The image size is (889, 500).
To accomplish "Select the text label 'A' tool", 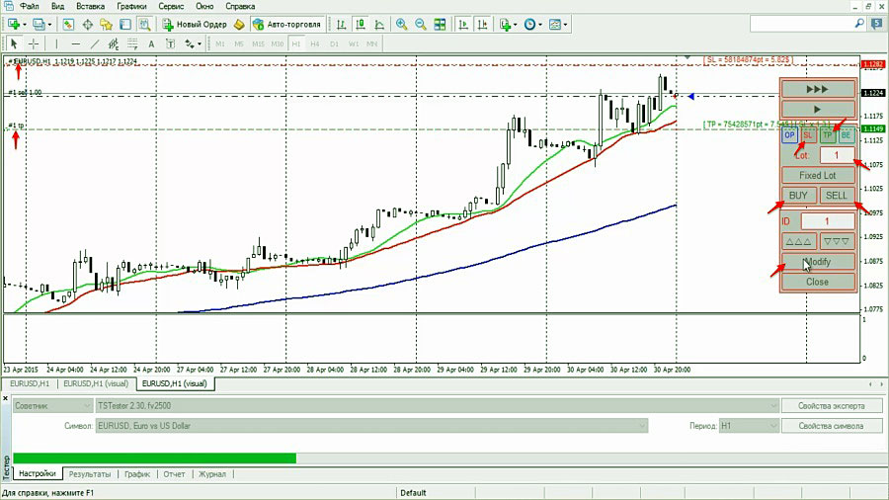I will [151, 43].
